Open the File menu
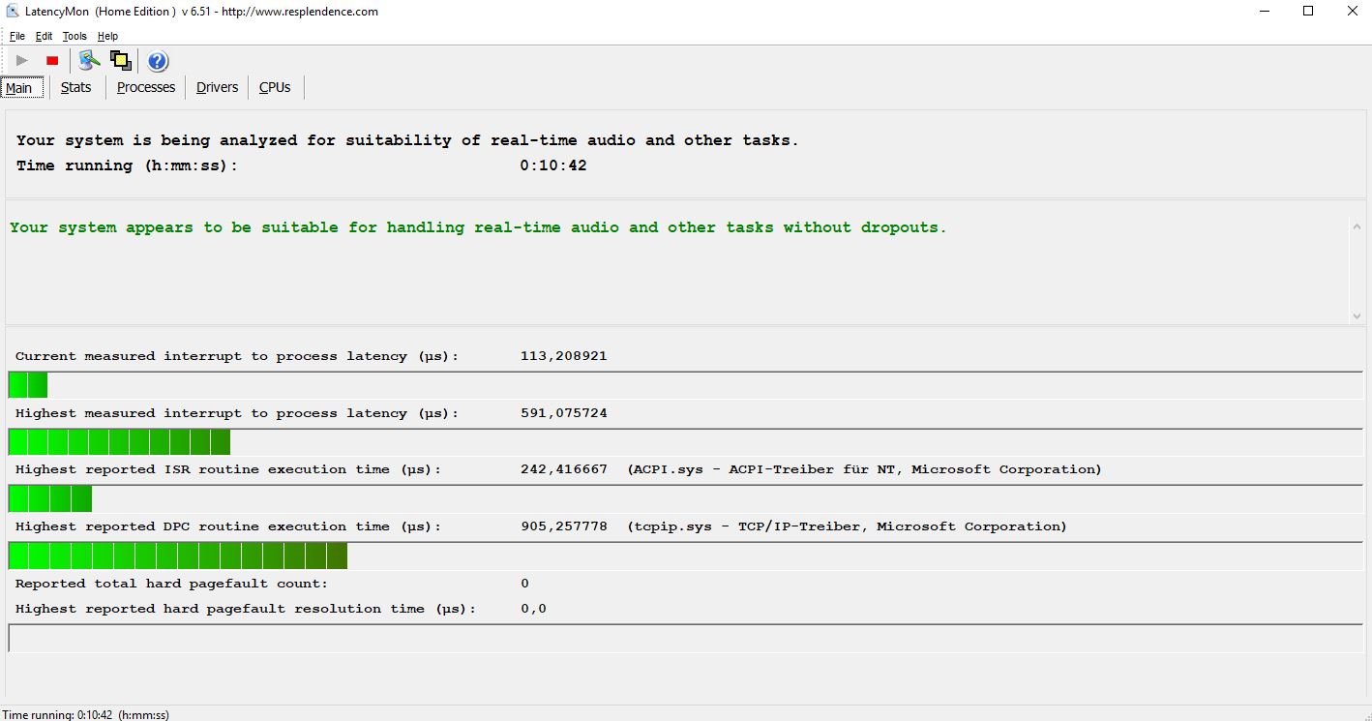The image size is (1372, 721). 17,36
